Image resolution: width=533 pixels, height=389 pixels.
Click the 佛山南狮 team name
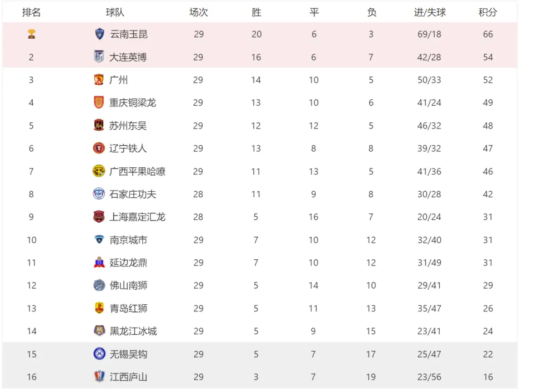point(128,285)
